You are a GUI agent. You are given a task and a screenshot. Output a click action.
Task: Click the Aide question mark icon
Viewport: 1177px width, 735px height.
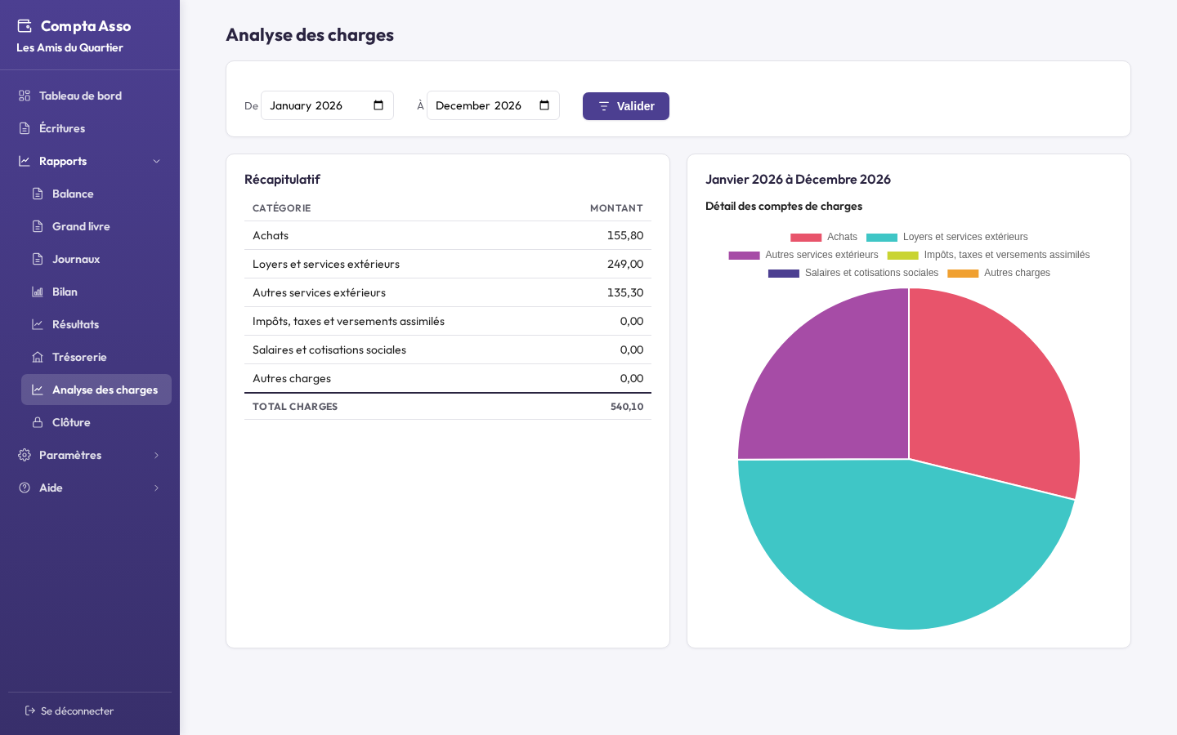pyautogui.click(x=25, y=488)
